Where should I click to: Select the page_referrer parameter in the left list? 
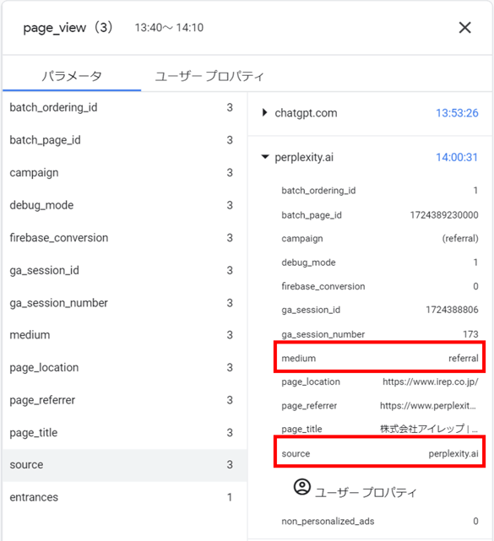coord(124,400)
